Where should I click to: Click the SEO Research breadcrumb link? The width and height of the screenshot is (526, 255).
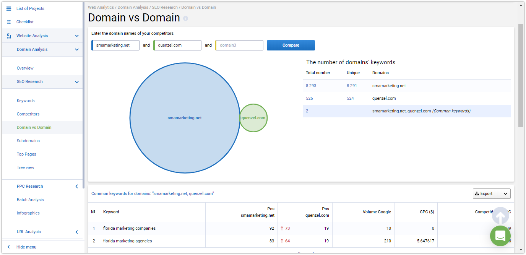(x=164, y=7)
